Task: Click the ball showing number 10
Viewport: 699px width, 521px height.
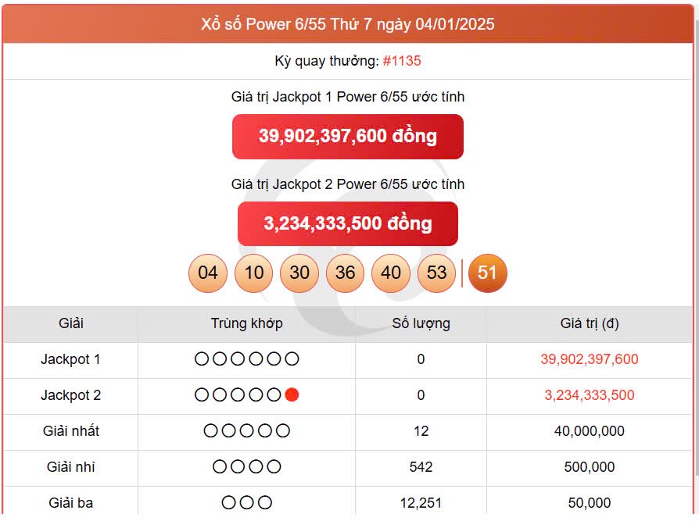Action: (253, 273)
